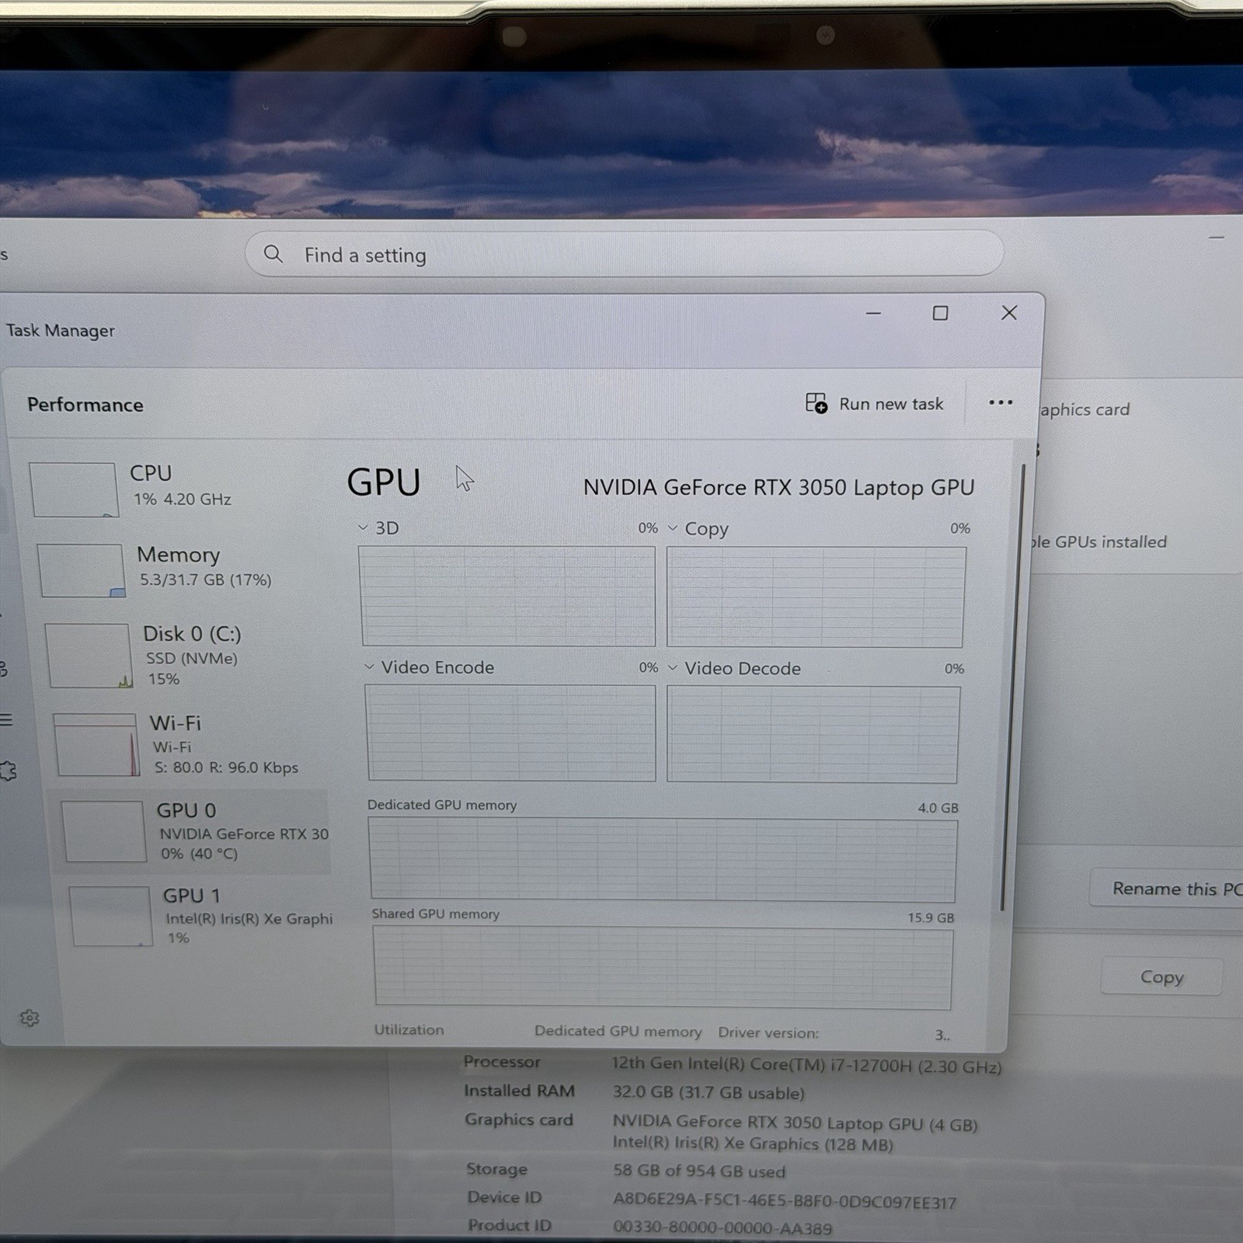Open the three-dot more options menu
Screen dimensions: 1243x1243
(x=1001, y=402)
